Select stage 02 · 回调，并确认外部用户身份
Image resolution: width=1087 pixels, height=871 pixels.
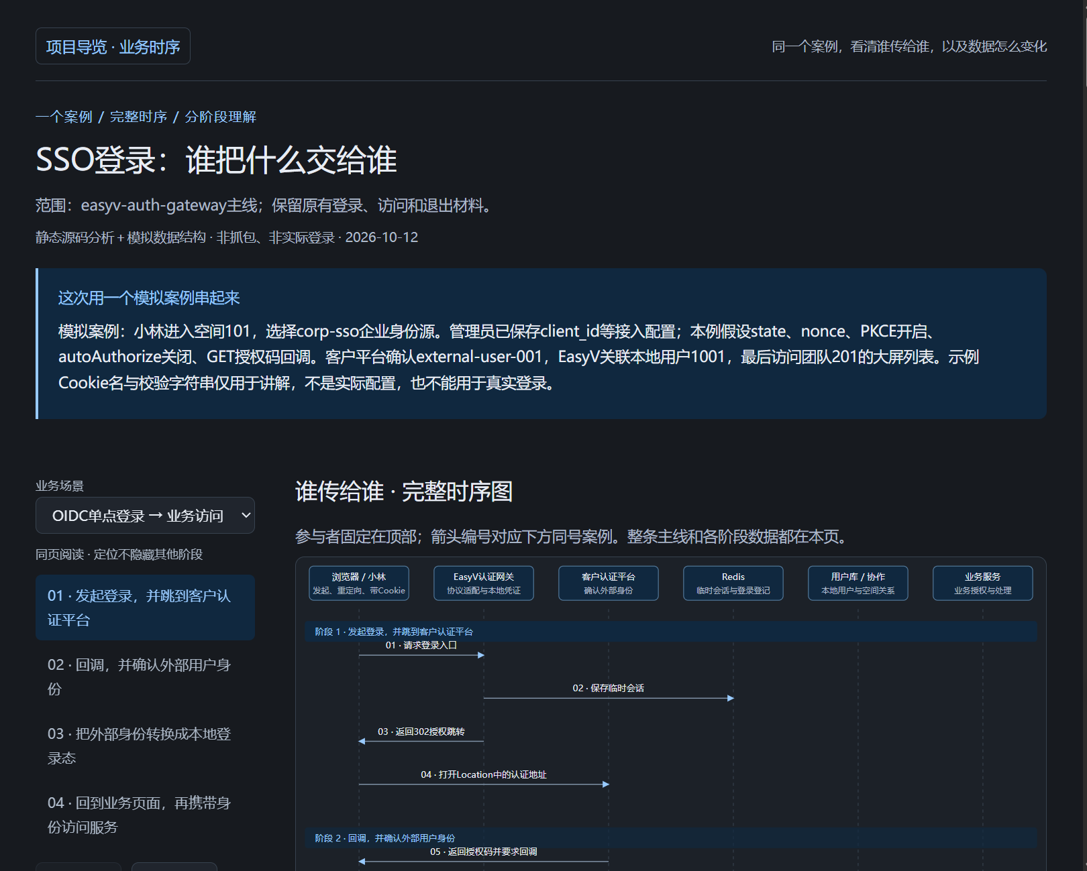pyautogui.click(x=145, y=677)
